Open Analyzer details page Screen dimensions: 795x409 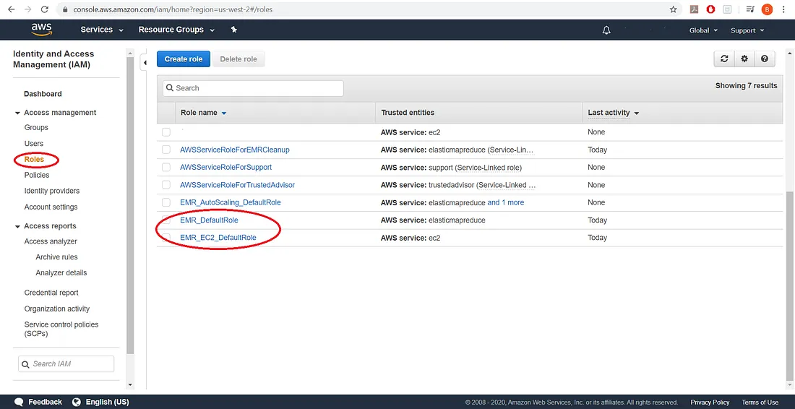coord(61,272)
